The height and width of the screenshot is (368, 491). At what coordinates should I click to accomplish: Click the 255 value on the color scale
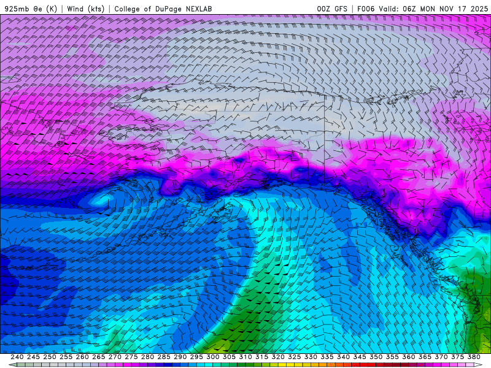click(66, 357)
